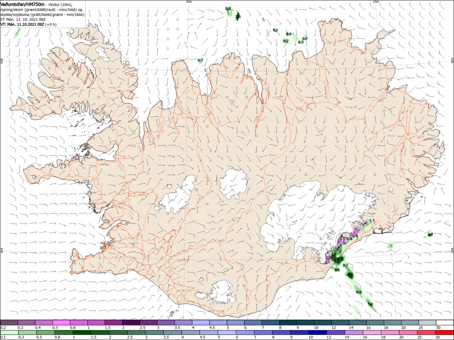Click the 64N latitude label on right edge
Image resolution: width=454 pixels, height=340 pixels.
452,251
